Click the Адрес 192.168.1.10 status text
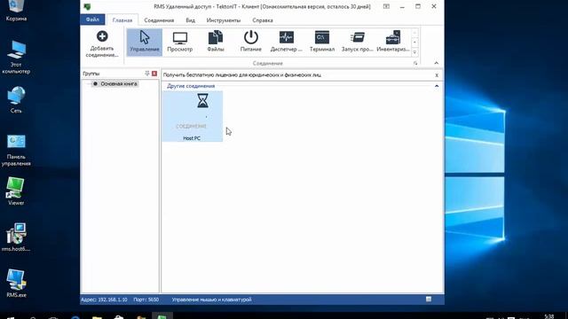568x319 pixels. click(x=104, y=300)
